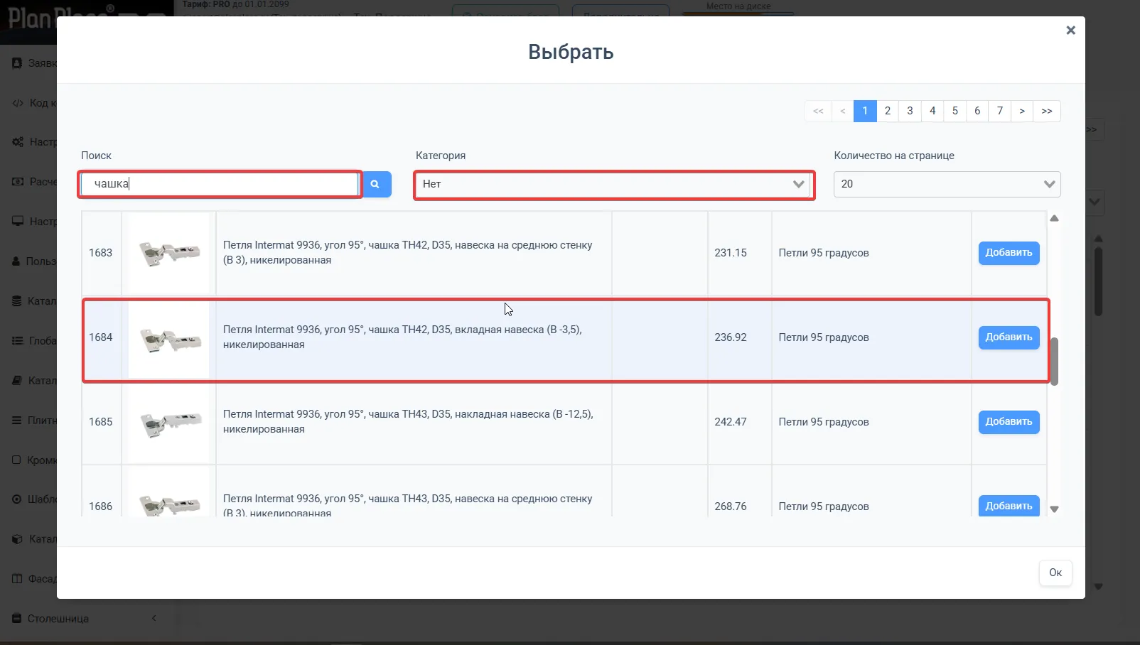Click the table's vertical scrollbar thumb
Screen dimensions: 1140x645
[1055, 361]
